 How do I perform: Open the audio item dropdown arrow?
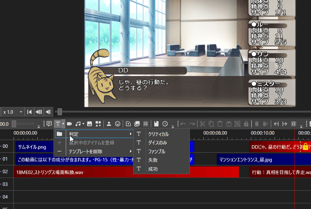83,124
